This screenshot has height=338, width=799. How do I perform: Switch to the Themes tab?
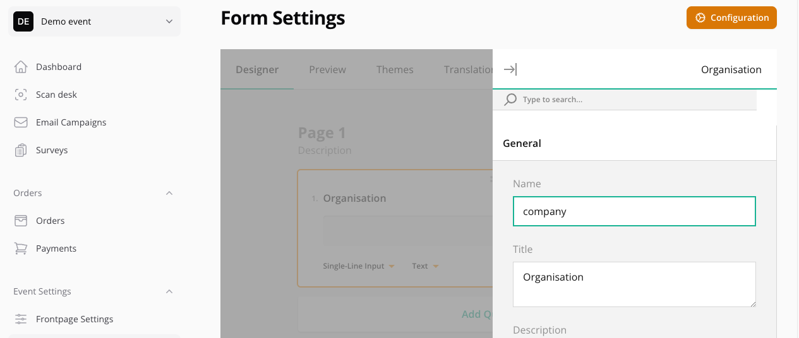395,69
